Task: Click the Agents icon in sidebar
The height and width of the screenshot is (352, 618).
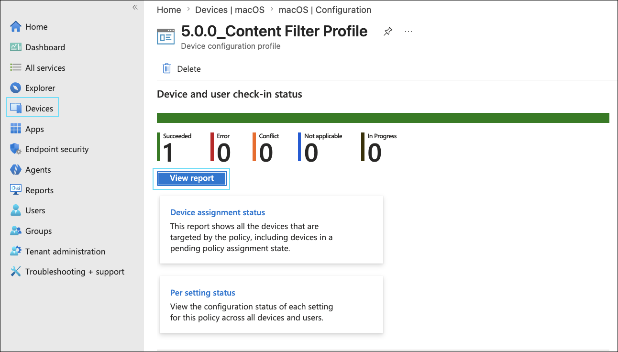Action: pos(16,170)
